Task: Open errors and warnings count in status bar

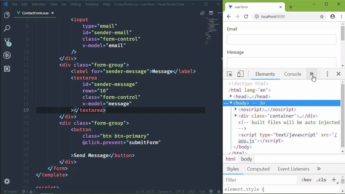Action: 28,192
